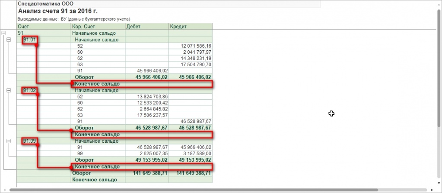Collapse the 91.02 subaccount group
The image size is (442, 193).
click(x=9, y=90)
